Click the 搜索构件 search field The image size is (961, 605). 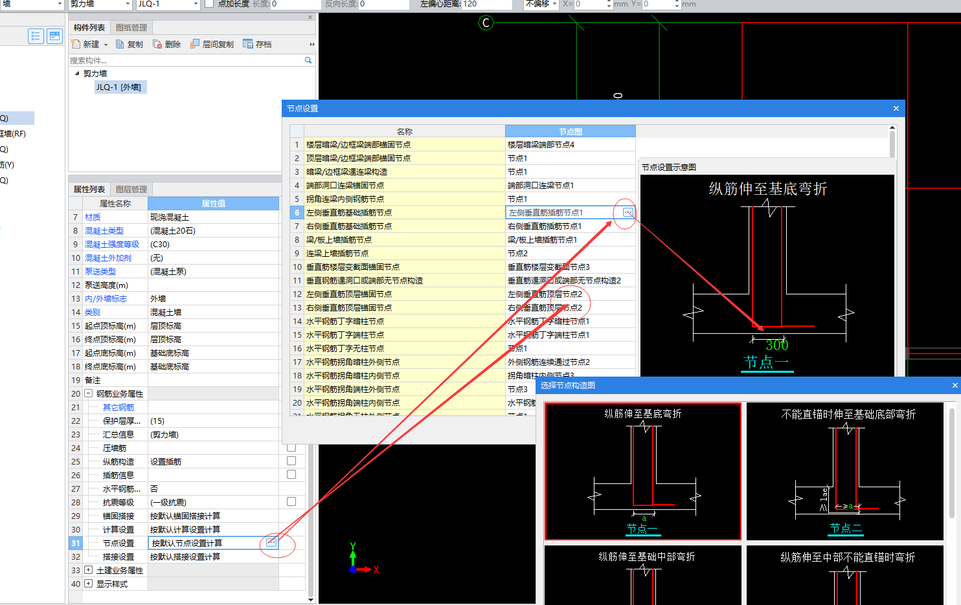click(187, 60)
